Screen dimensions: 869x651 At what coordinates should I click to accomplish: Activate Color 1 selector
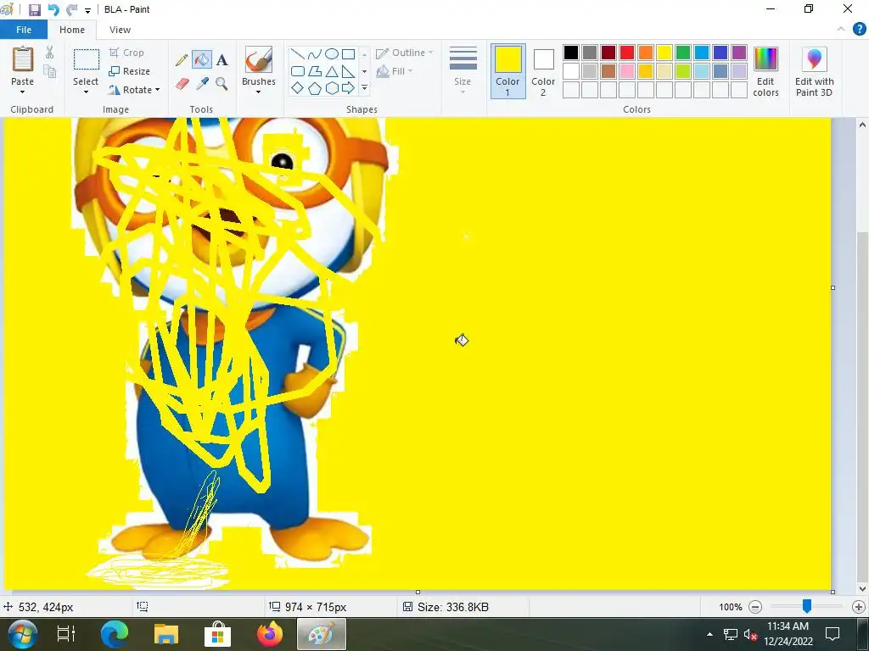tap(507, 71)
